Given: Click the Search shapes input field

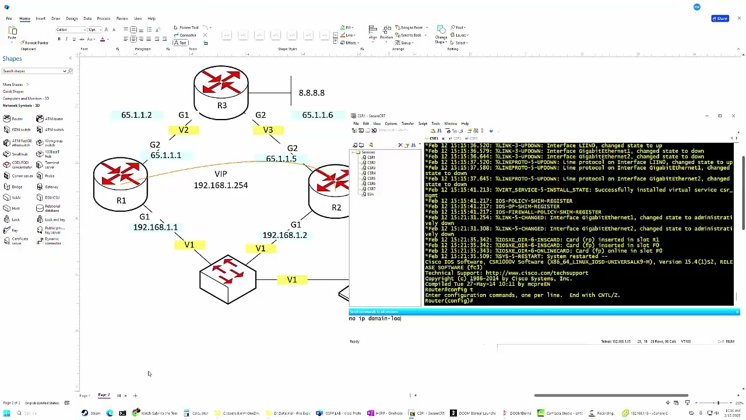Looking at the screenshot, I should click(33, 71).
